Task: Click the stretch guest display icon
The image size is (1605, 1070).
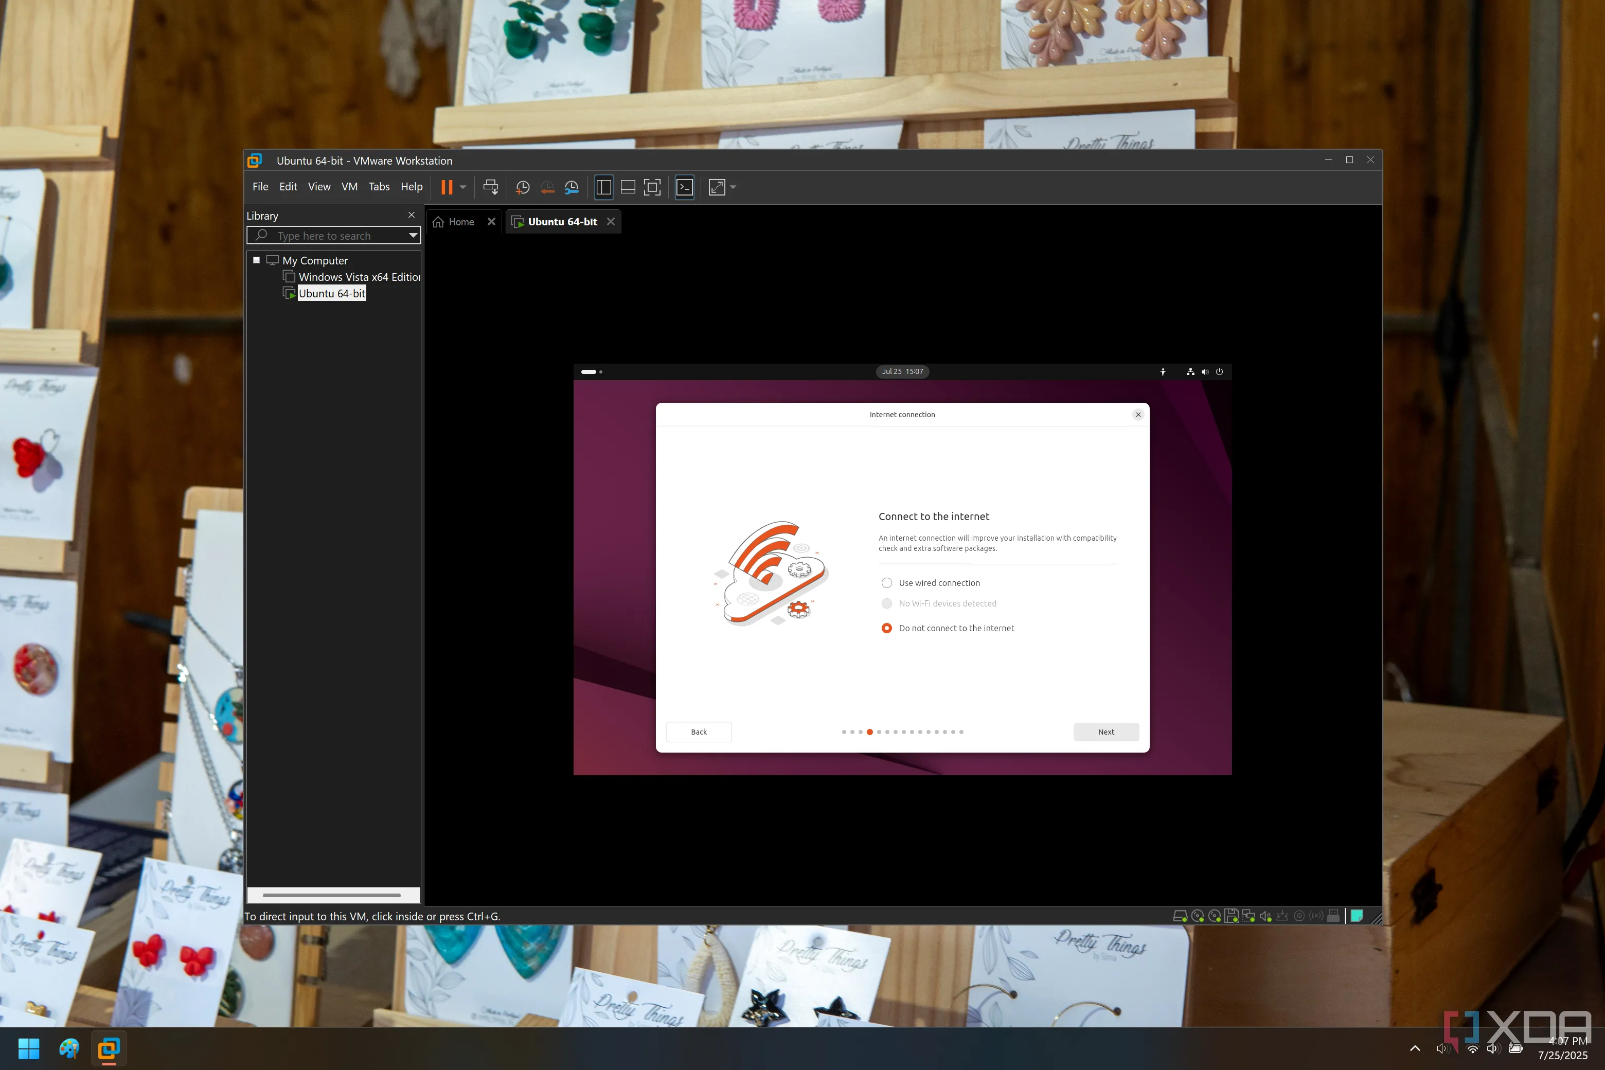Action: 717,187
